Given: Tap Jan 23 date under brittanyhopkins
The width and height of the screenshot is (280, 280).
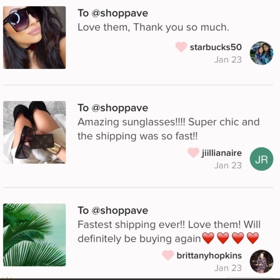Looking at the screenshot, I should [x=228, y=268].
